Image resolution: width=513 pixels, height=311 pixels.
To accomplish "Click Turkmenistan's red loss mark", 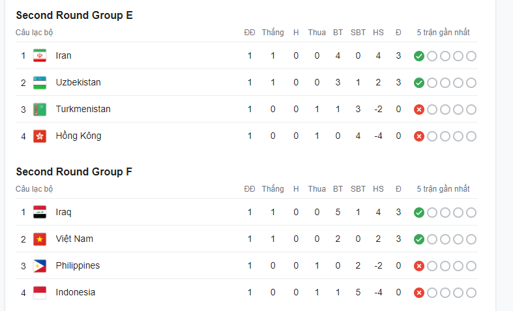I will [x=419, y=110].
